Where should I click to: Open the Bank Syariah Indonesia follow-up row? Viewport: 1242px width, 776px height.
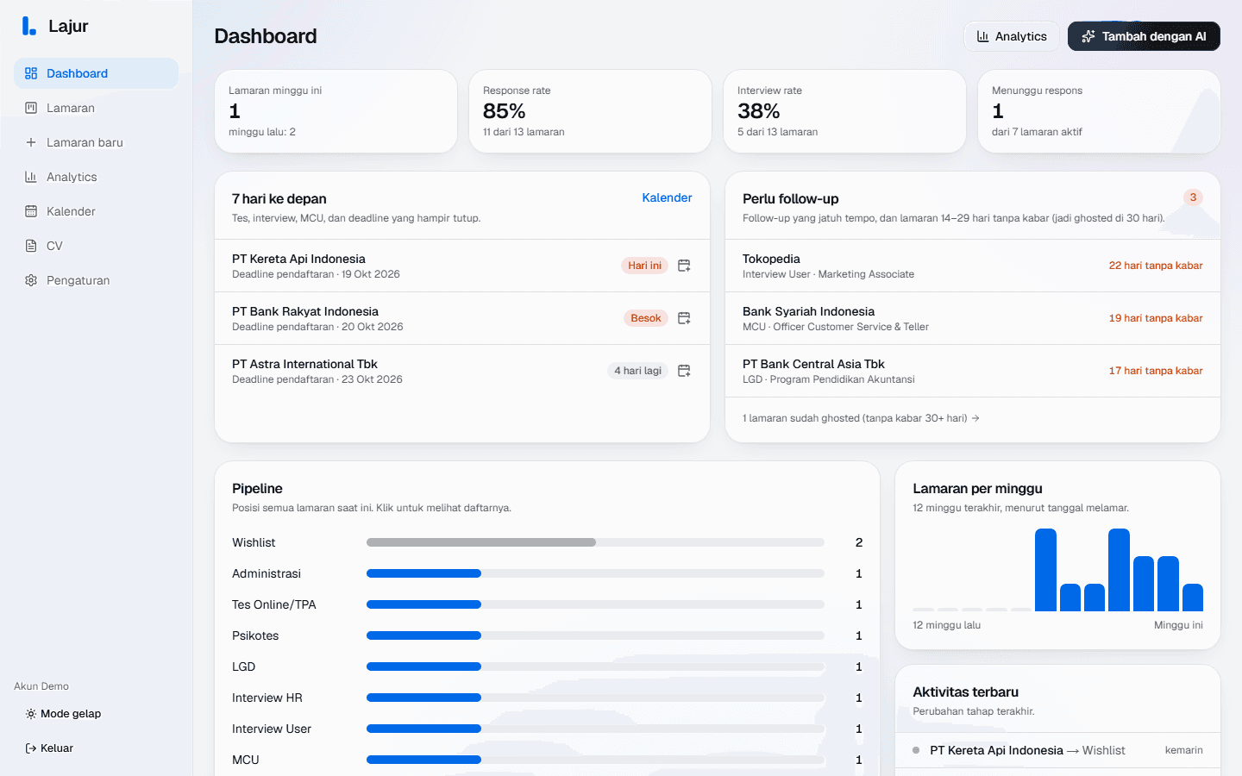point(972,318)
